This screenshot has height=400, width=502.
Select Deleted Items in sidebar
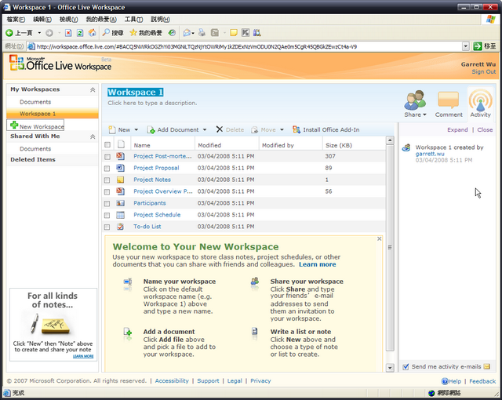coord(33,159)
